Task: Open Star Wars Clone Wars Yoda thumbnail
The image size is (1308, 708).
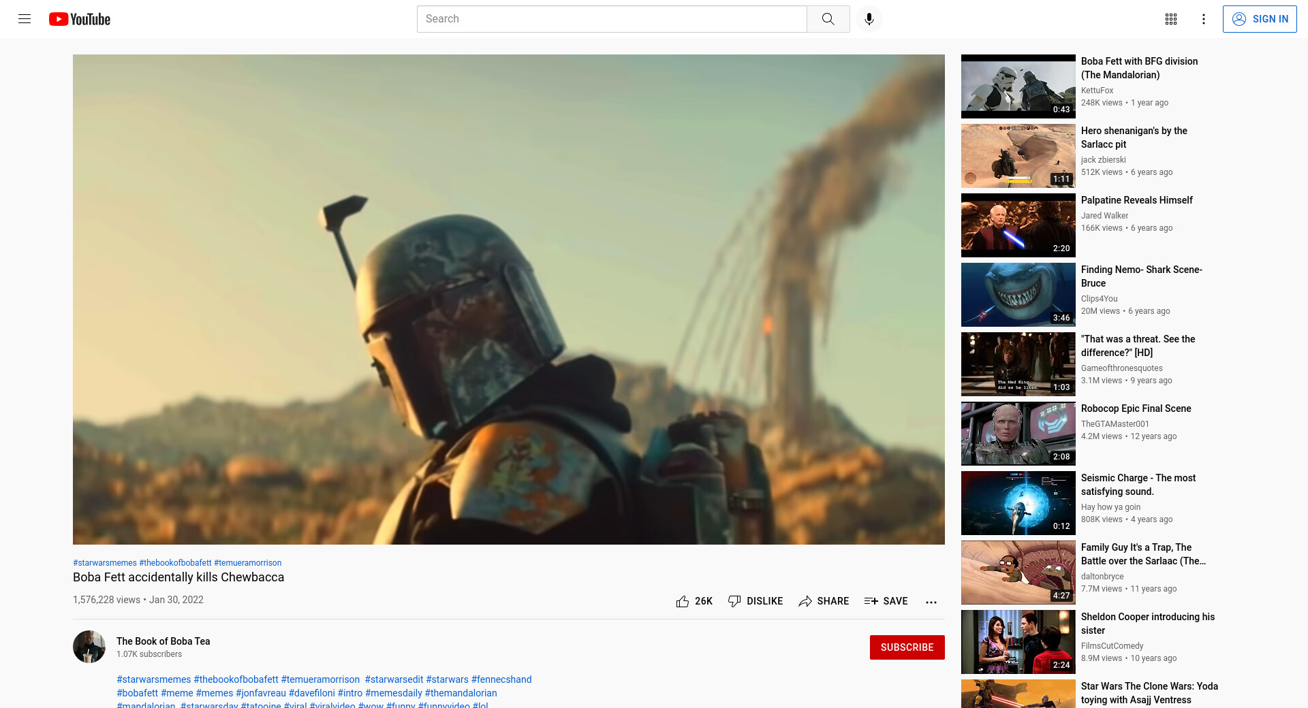Action: click(1018, 694)
